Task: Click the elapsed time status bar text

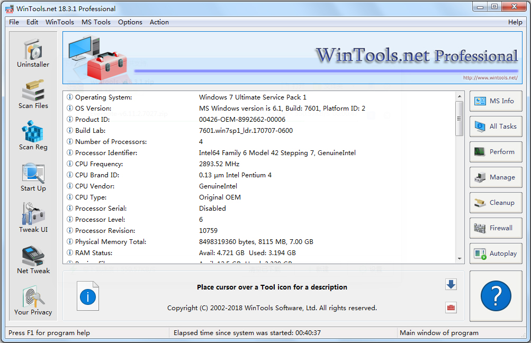Action: click(x=247, y=333)
